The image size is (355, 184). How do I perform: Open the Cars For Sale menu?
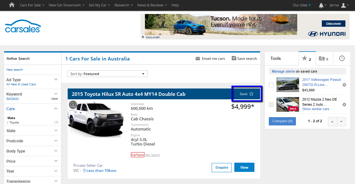click(32, 5)
